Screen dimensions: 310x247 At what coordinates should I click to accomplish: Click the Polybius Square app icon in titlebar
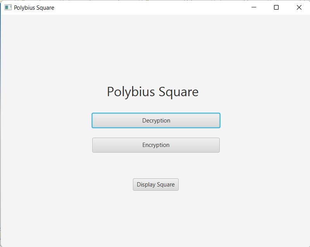(x=8, y=7)
